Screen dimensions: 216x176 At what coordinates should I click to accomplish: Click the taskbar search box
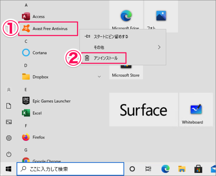70,169
